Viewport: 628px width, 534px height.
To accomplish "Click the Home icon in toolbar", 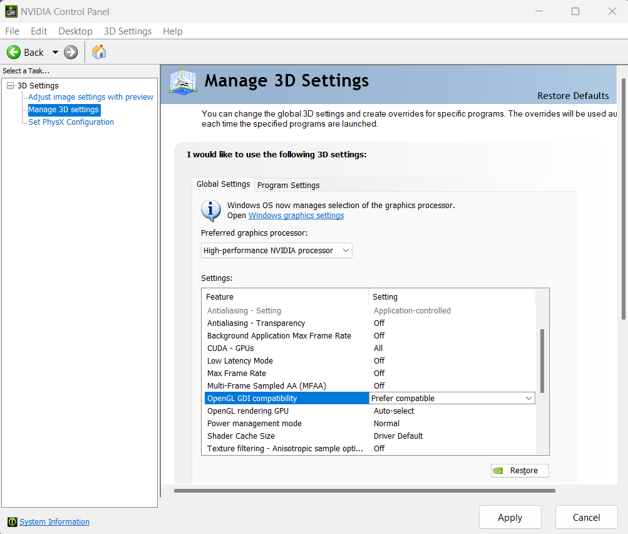I will (99, 52).
